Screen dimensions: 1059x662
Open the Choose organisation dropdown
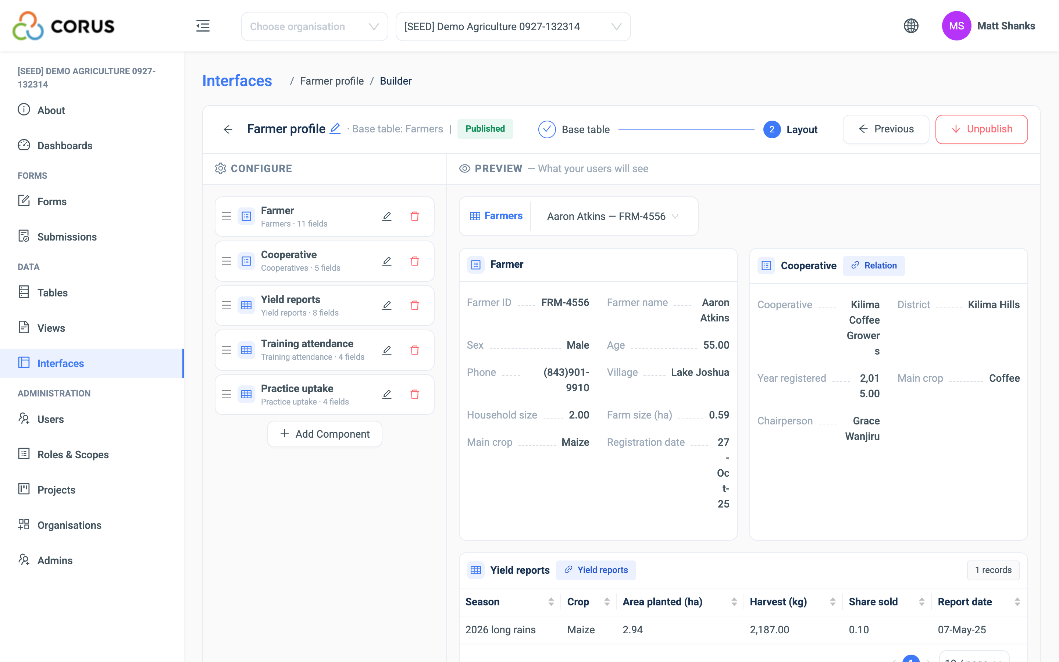tap(314, 27)
